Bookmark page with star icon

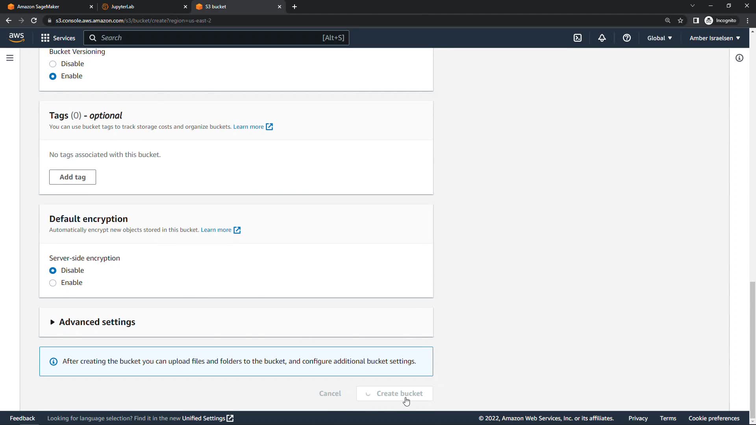point(680,20)
